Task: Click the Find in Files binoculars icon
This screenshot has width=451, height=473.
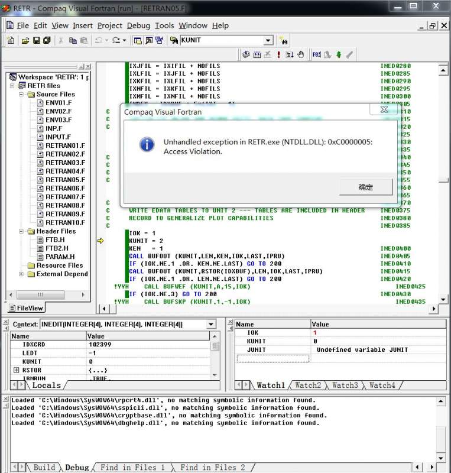Action: pyautogui.click(x=174, y=40)
